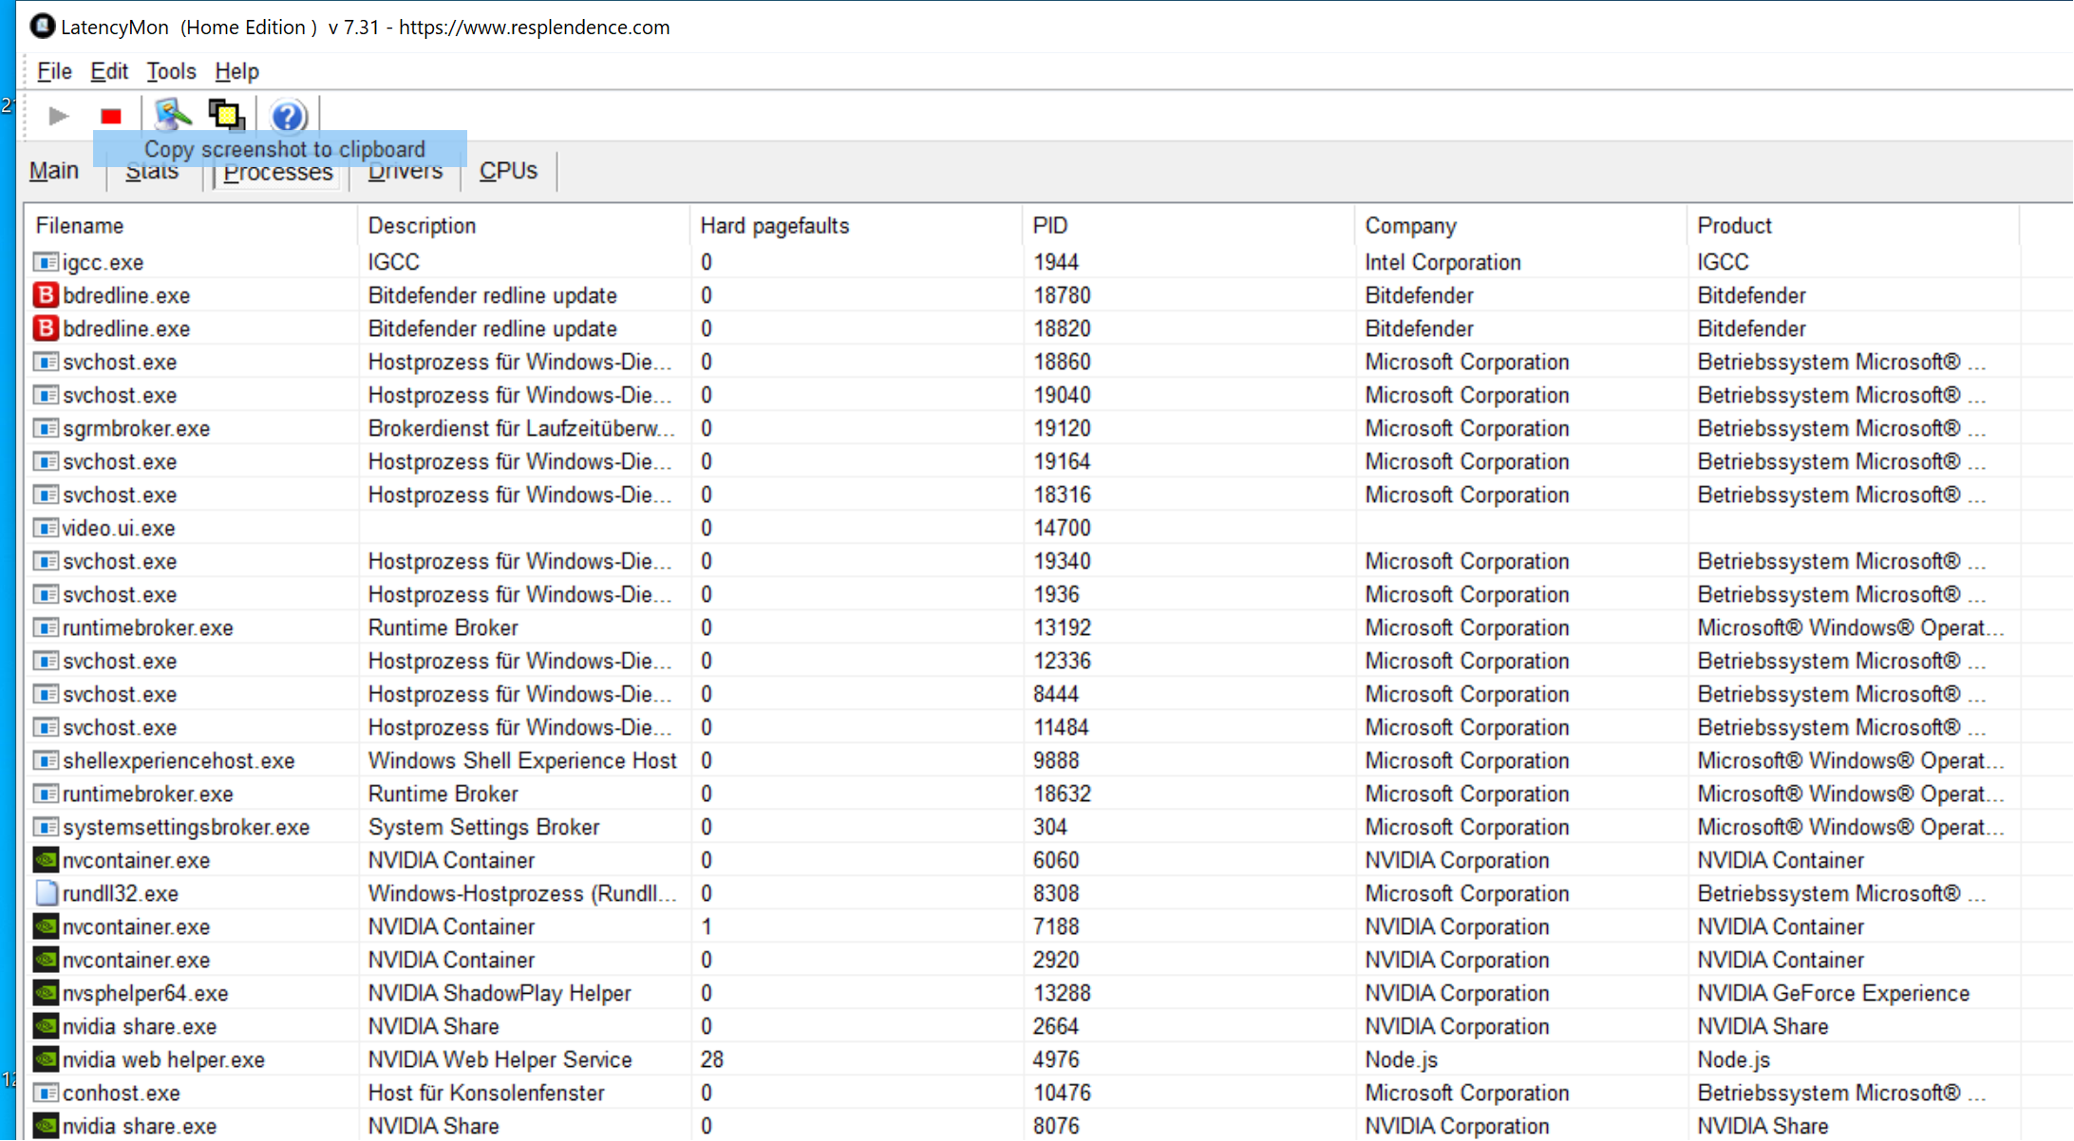Open the File menu

pos(54,71)
